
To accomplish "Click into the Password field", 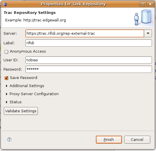I will (x=89, y=69).
